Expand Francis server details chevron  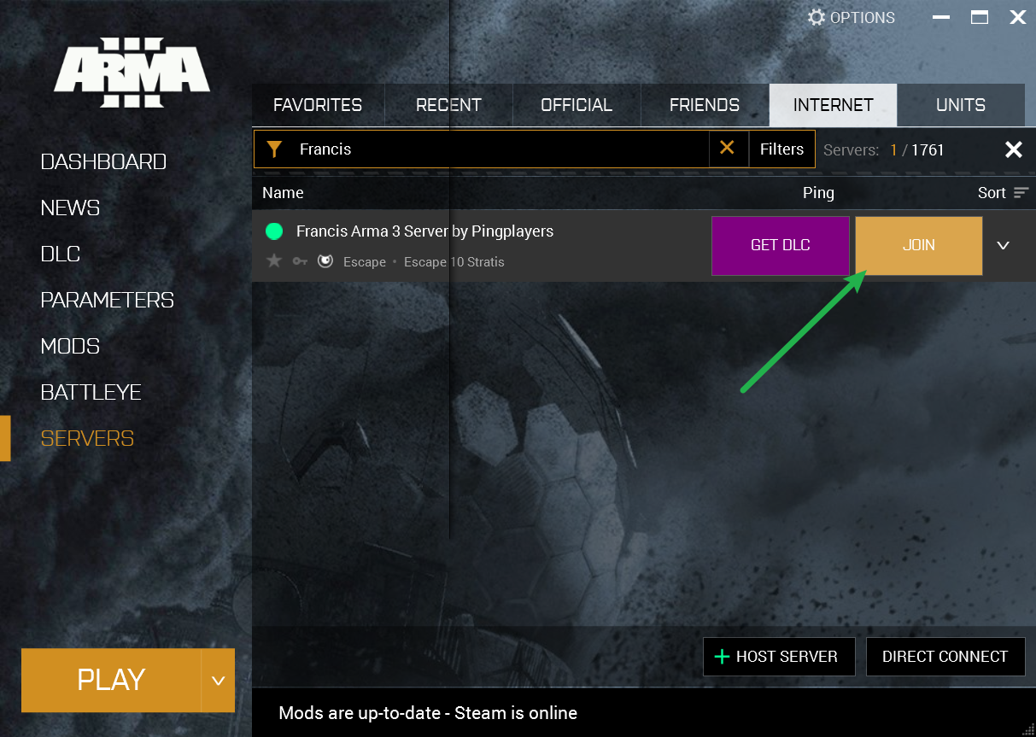tap(1004, 245)
